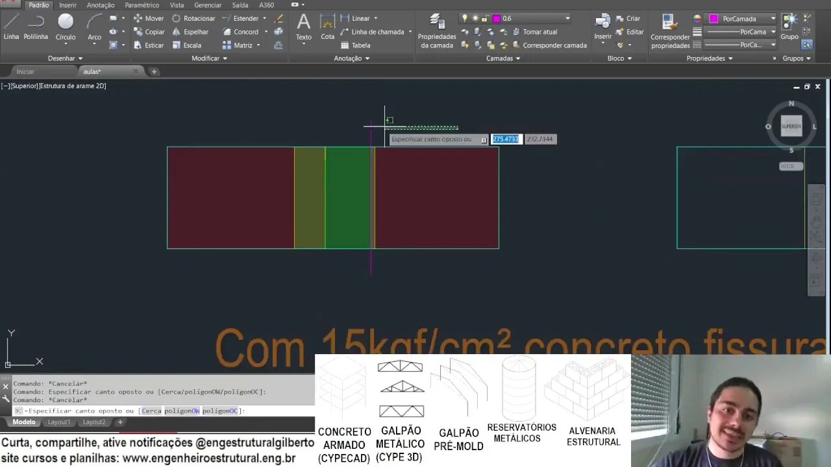Select the Círculo tool

[66, 27]
